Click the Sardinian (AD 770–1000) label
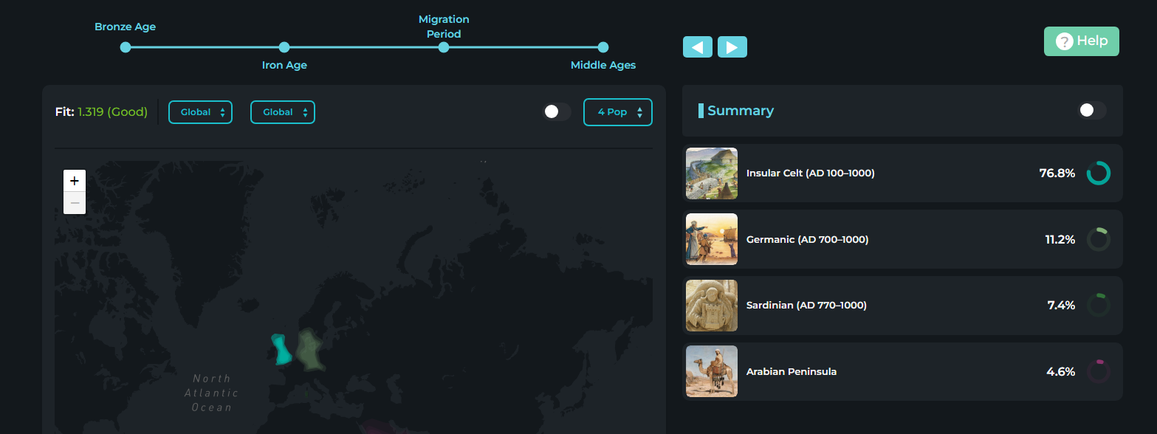This screenshot has height=434, width=1157. (x=806, y=306)
